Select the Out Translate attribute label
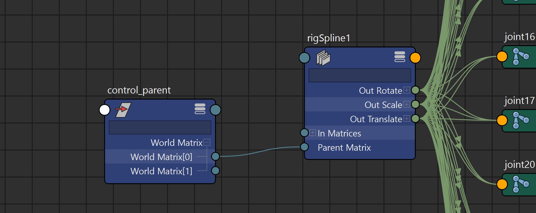This screenshot has width=536, height=213. (x=376, y=119)
